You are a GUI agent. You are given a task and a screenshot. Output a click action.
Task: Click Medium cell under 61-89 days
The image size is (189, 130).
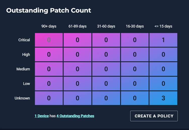[77, 69]
